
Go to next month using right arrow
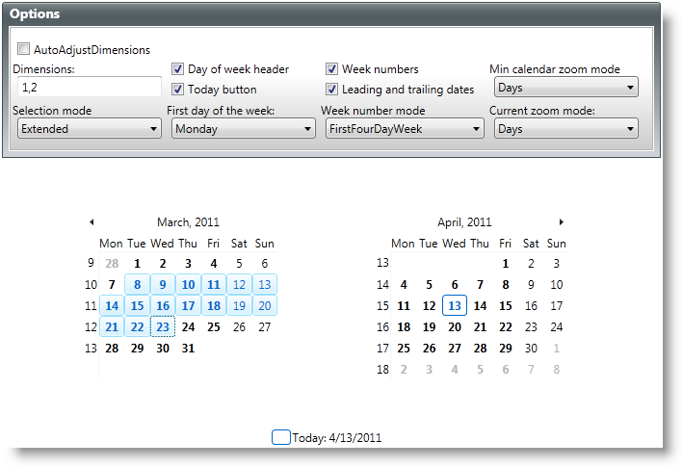point(562,221)
